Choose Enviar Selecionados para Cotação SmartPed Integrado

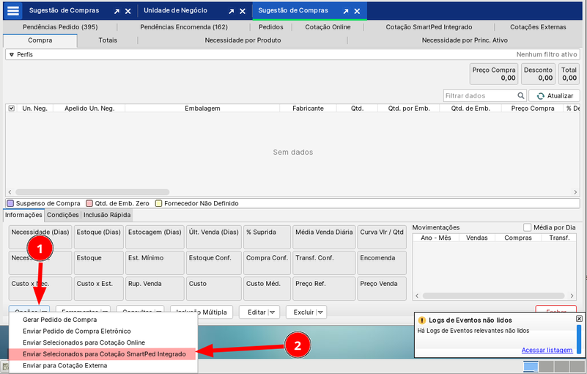103,354
